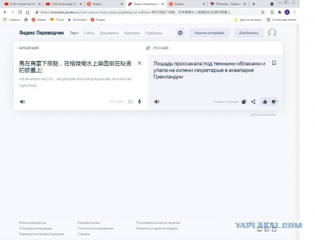
Task: Switch to the YouTube Секретный tab
Action: click(23, 4)
